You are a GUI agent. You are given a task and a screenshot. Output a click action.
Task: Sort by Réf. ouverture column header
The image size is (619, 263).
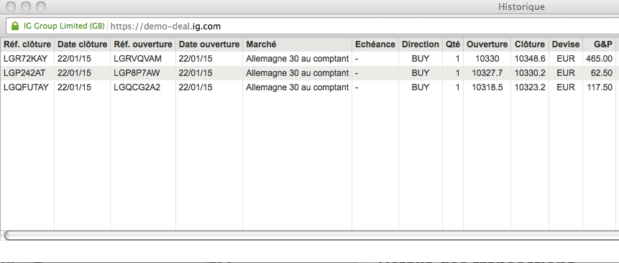(x=143, y=44)
